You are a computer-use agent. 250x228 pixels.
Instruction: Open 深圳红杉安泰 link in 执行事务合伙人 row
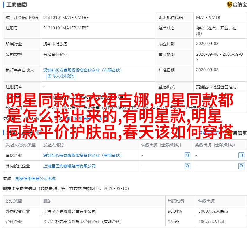click(82, 70)
